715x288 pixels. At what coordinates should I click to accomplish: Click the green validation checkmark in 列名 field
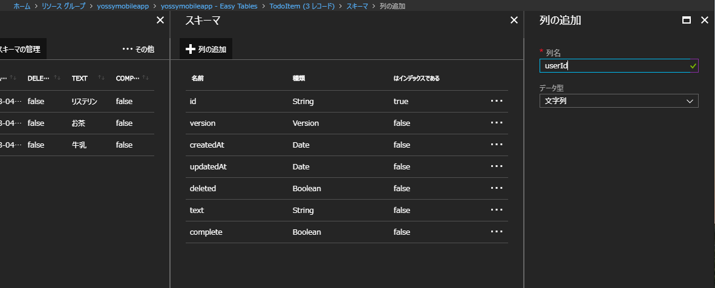tap(693, 66)
